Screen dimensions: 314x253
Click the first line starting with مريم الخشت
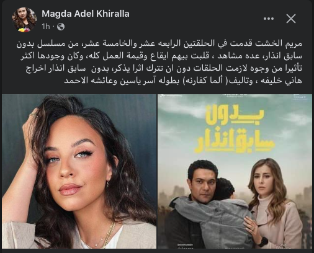coord(159,43)
